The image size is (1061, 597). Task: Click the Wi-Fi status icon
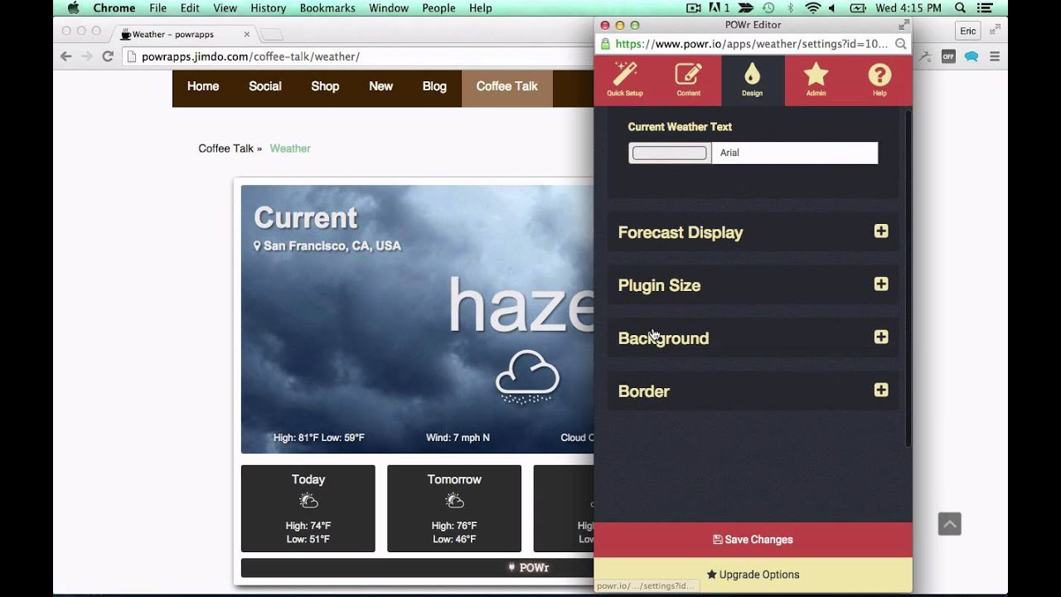point(812,8)
